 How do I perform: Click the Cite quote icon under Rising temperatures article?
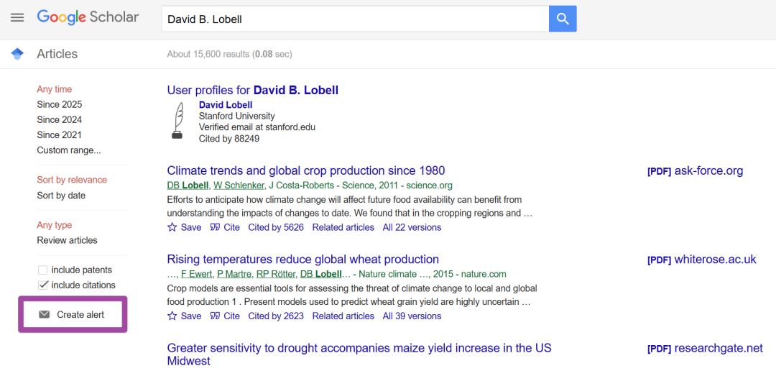tap(216, 316)
